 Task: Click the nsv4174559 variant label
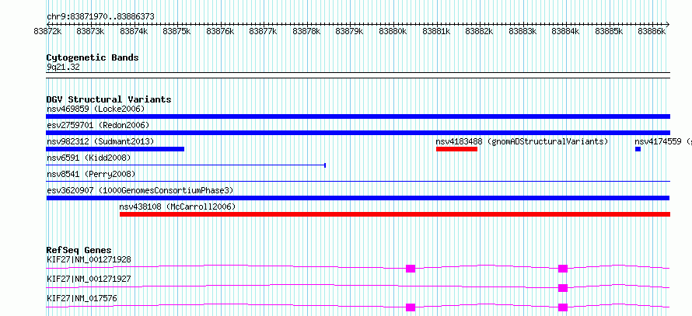coord(663,141)
